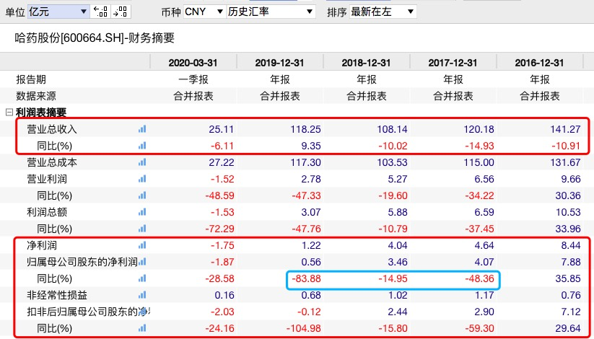Open the 排序 最新在左 sort dropdown
This screenshot has height=339, width=594.
[x=382, y=12]
